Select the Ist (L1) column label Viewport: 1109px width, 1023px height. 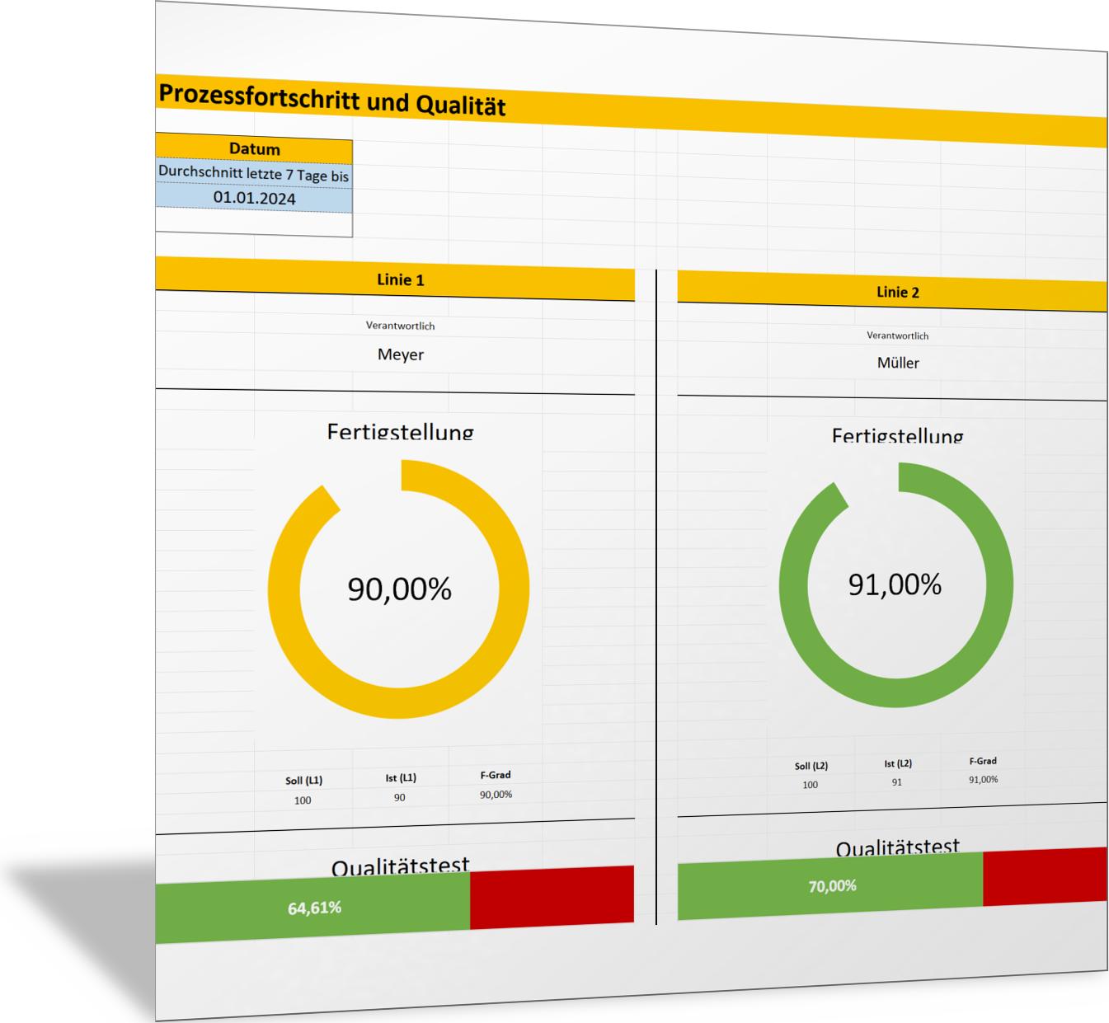click(x=401, y=777)
